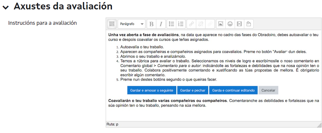The image size is (322, 133).
Task: Click the clipboard icon in the toolbar
Action: (x=249, y=24)
